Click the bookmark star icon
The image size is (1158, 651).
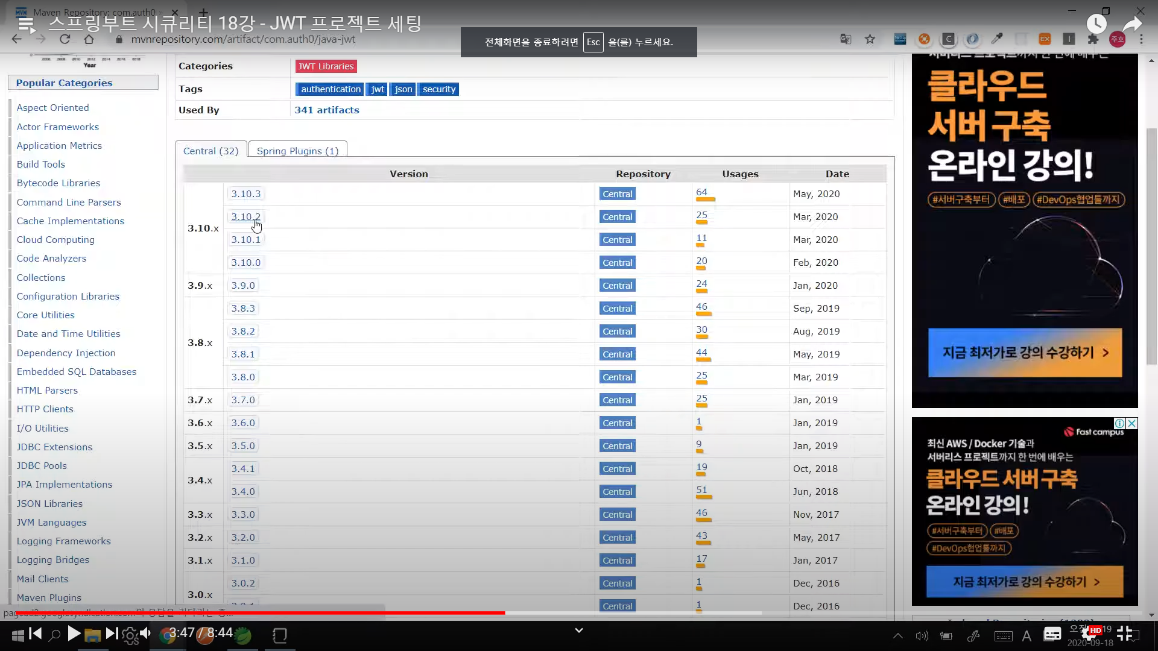[x=870, y=39]
